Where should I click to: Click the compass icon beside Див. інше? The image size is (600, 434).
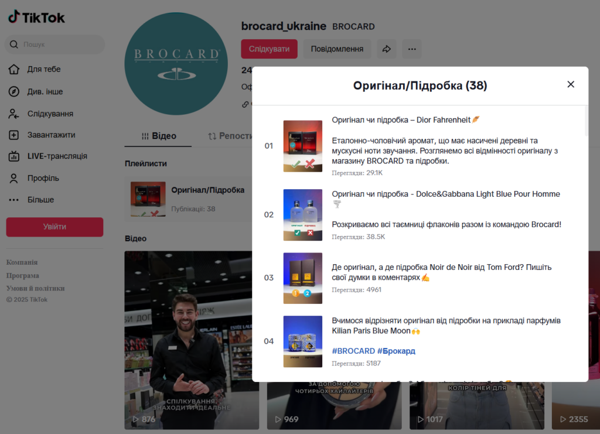click(14, 92)
